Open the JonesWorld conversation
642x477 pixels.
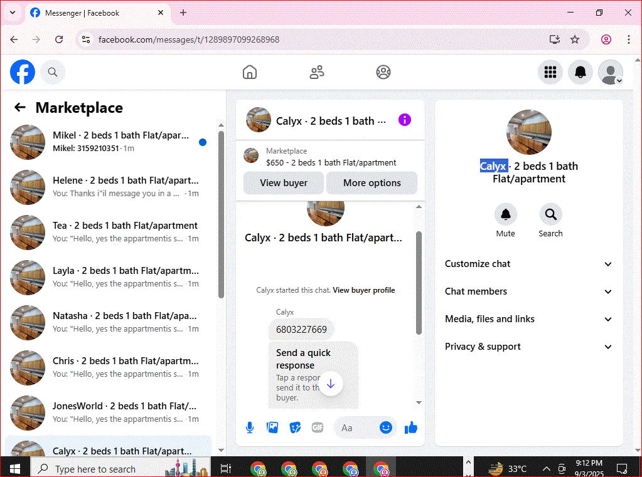click(109, 412)
